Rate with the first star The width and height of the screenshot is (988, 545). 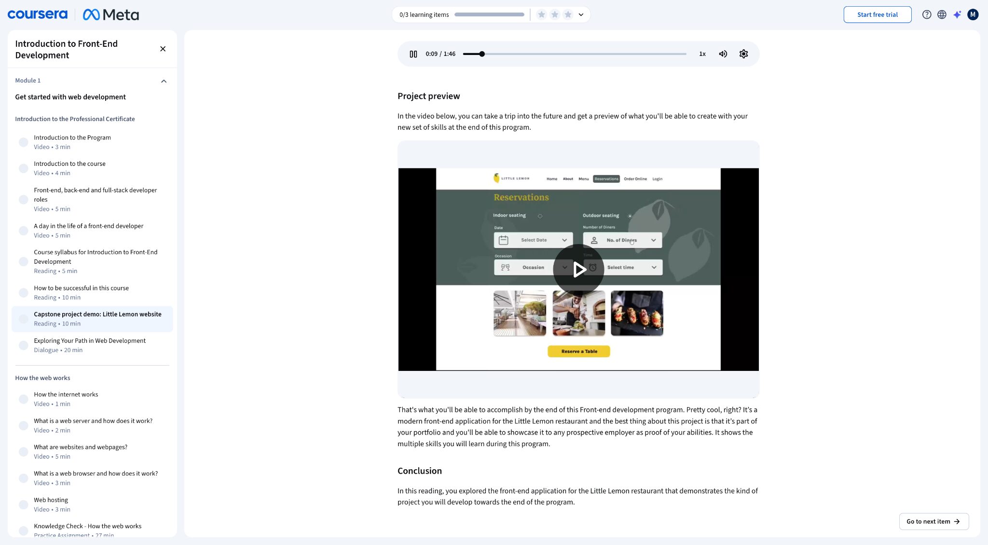541,14
